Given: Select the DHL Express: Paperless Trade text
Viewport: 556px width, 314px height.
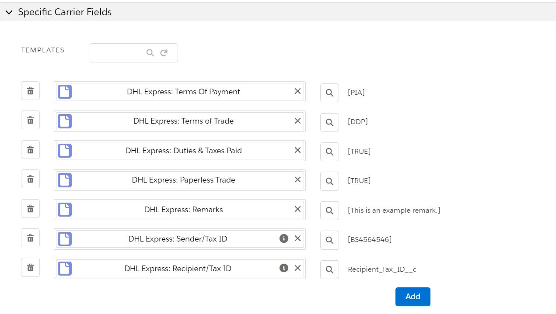Looking at the screenshot, I should 184,180.
